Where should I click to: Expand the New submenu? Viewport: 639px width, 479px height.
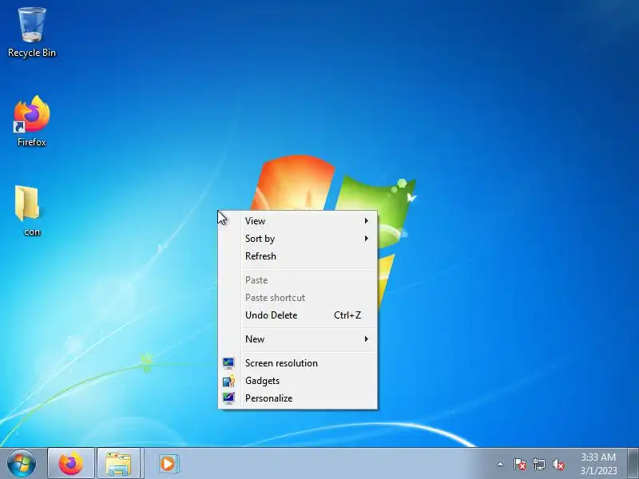297,338
